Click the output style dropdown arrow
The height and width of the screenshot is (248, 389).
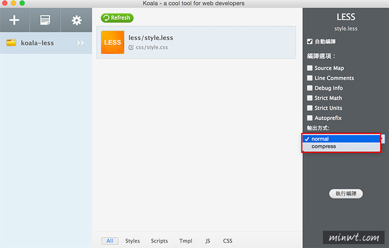click(382, 139)
